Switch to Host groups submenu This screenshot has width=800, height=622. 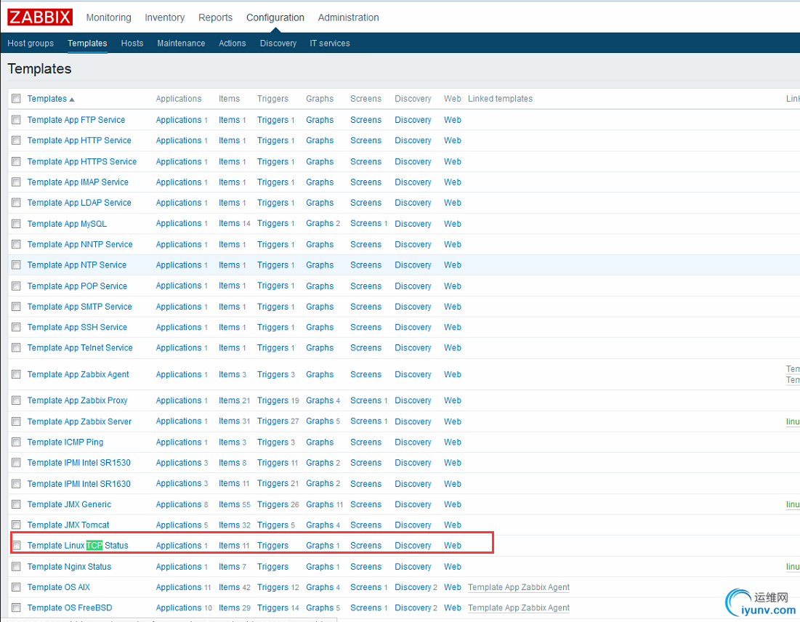31,44
